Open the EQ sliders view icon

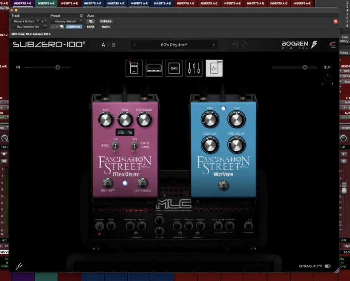[x=194, y=68]
